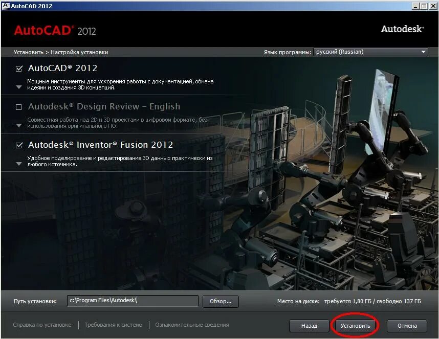
Task: Click the Отмена cancel button
Action: click(407, 326)
